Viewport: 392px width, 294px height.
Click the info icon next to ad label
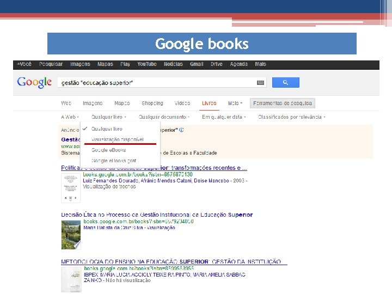pyautogui.click(x=181, y=130)
